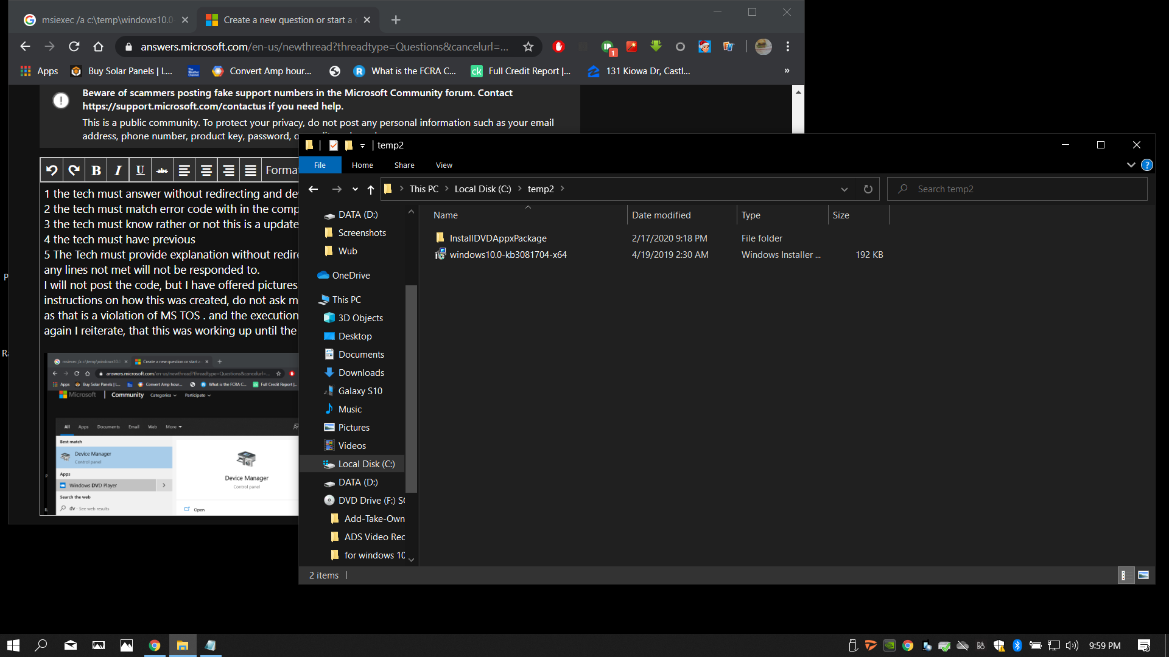
Task: Open Quick Access Toolbar customize dropdown
Action: 362,145
